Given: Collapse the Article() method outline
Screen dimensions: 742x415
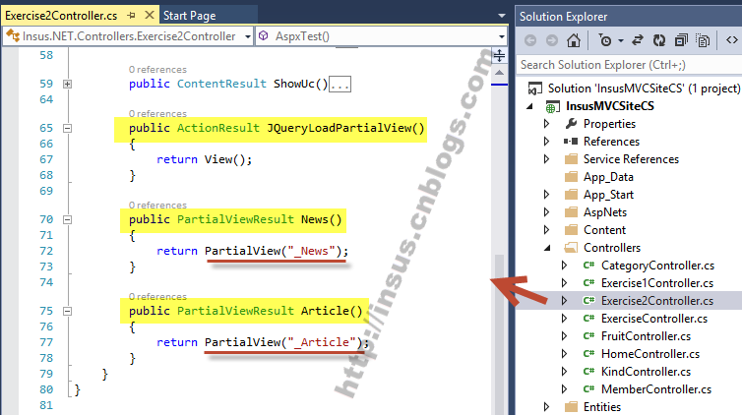Looking at the screenshot, I should (68, 311).
